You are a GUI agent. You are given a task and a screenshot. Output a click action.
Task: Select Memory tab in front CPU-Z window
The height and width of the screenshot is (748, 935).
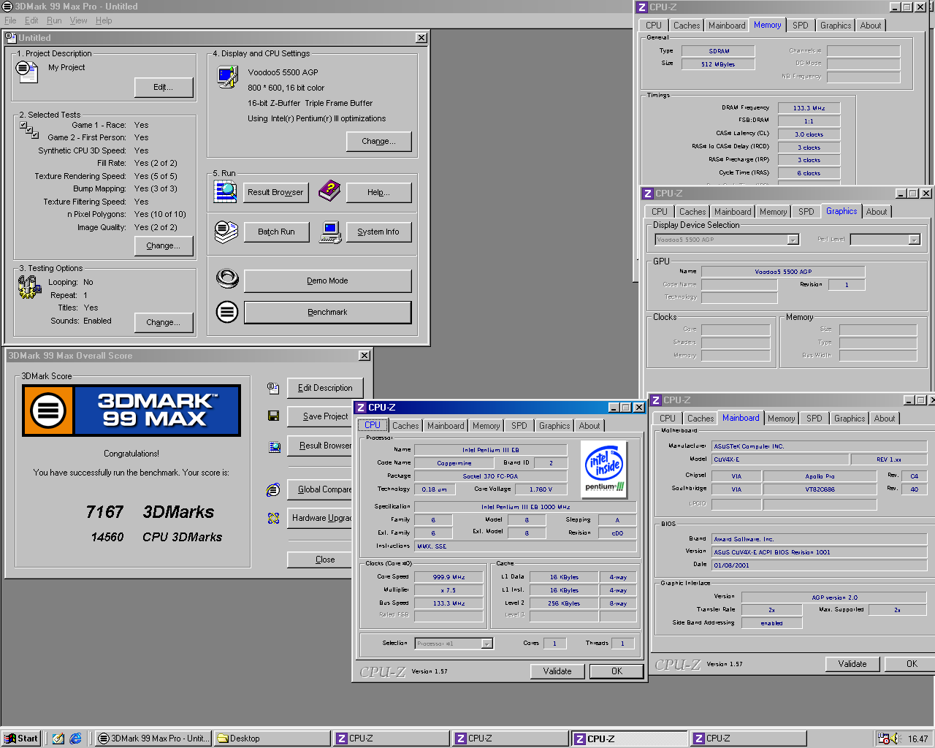point(486,426)
